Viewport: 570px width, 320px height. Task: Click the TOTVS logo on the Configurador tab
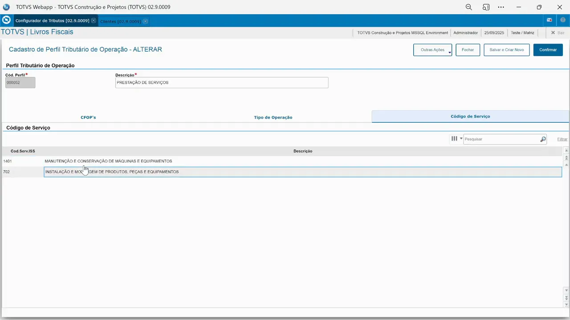[6, 20]
